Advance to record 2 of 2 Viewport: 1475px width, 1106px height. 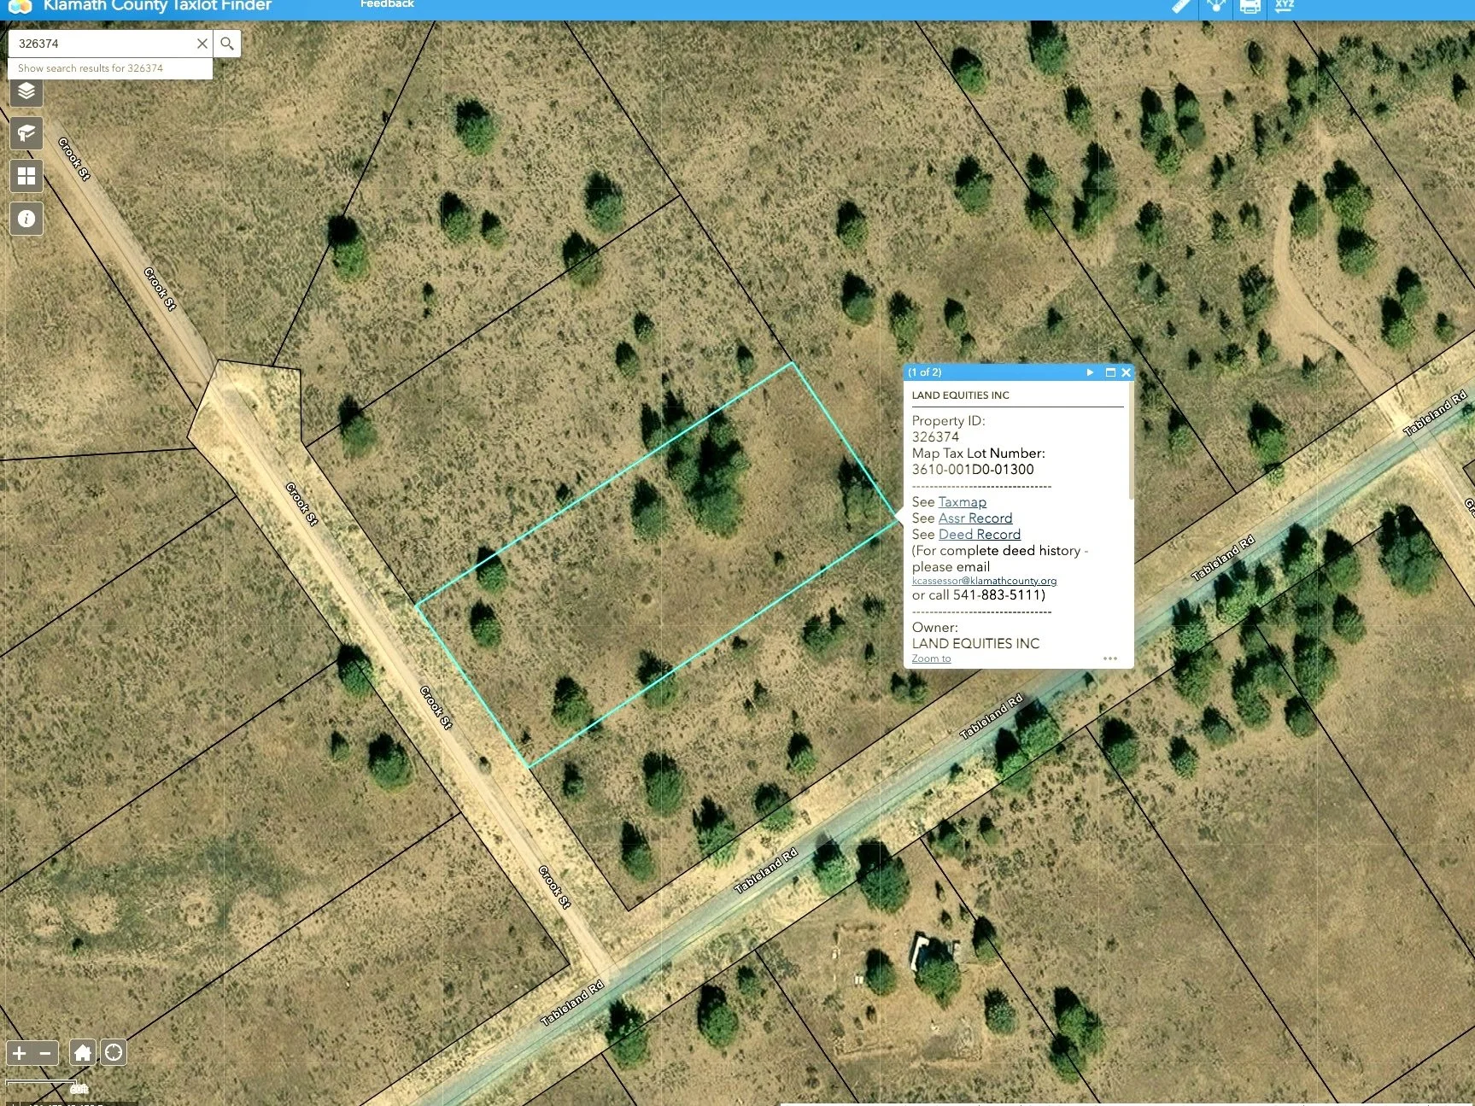(x=1090, y=372)
